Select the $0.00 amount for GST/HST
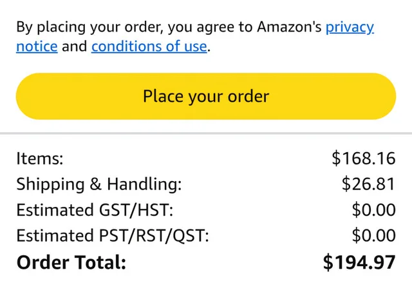This screenshot has height=290, width=412. pyautogui.click(x=373, y=210)
